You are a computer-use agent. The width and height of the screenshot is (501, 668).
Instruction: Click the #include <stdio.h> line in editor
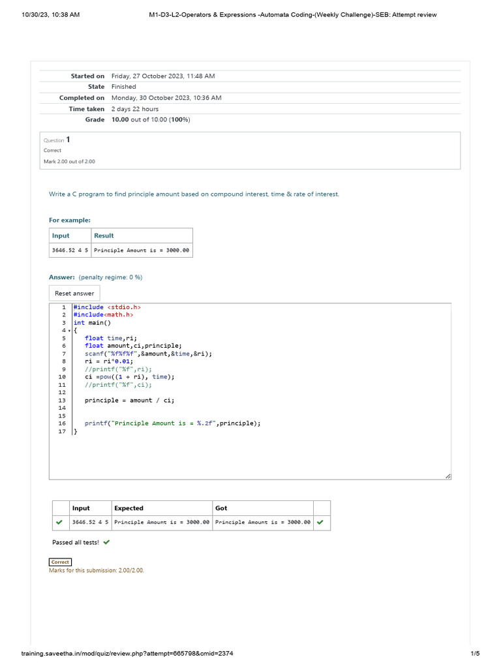coord(107,307)
